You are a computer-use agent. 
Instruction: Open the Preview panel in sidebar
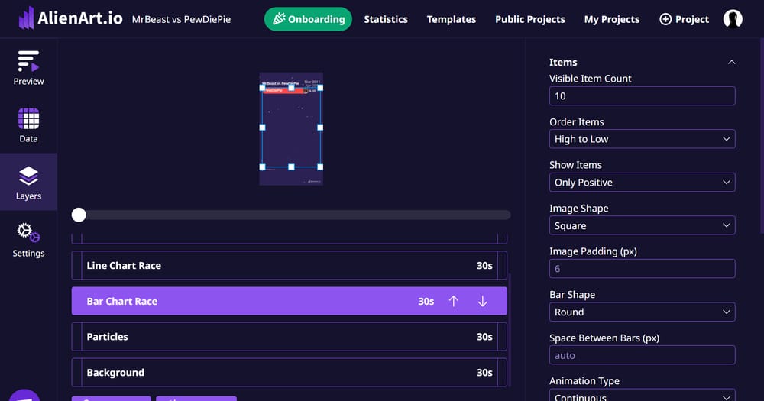tap(28, 68)
